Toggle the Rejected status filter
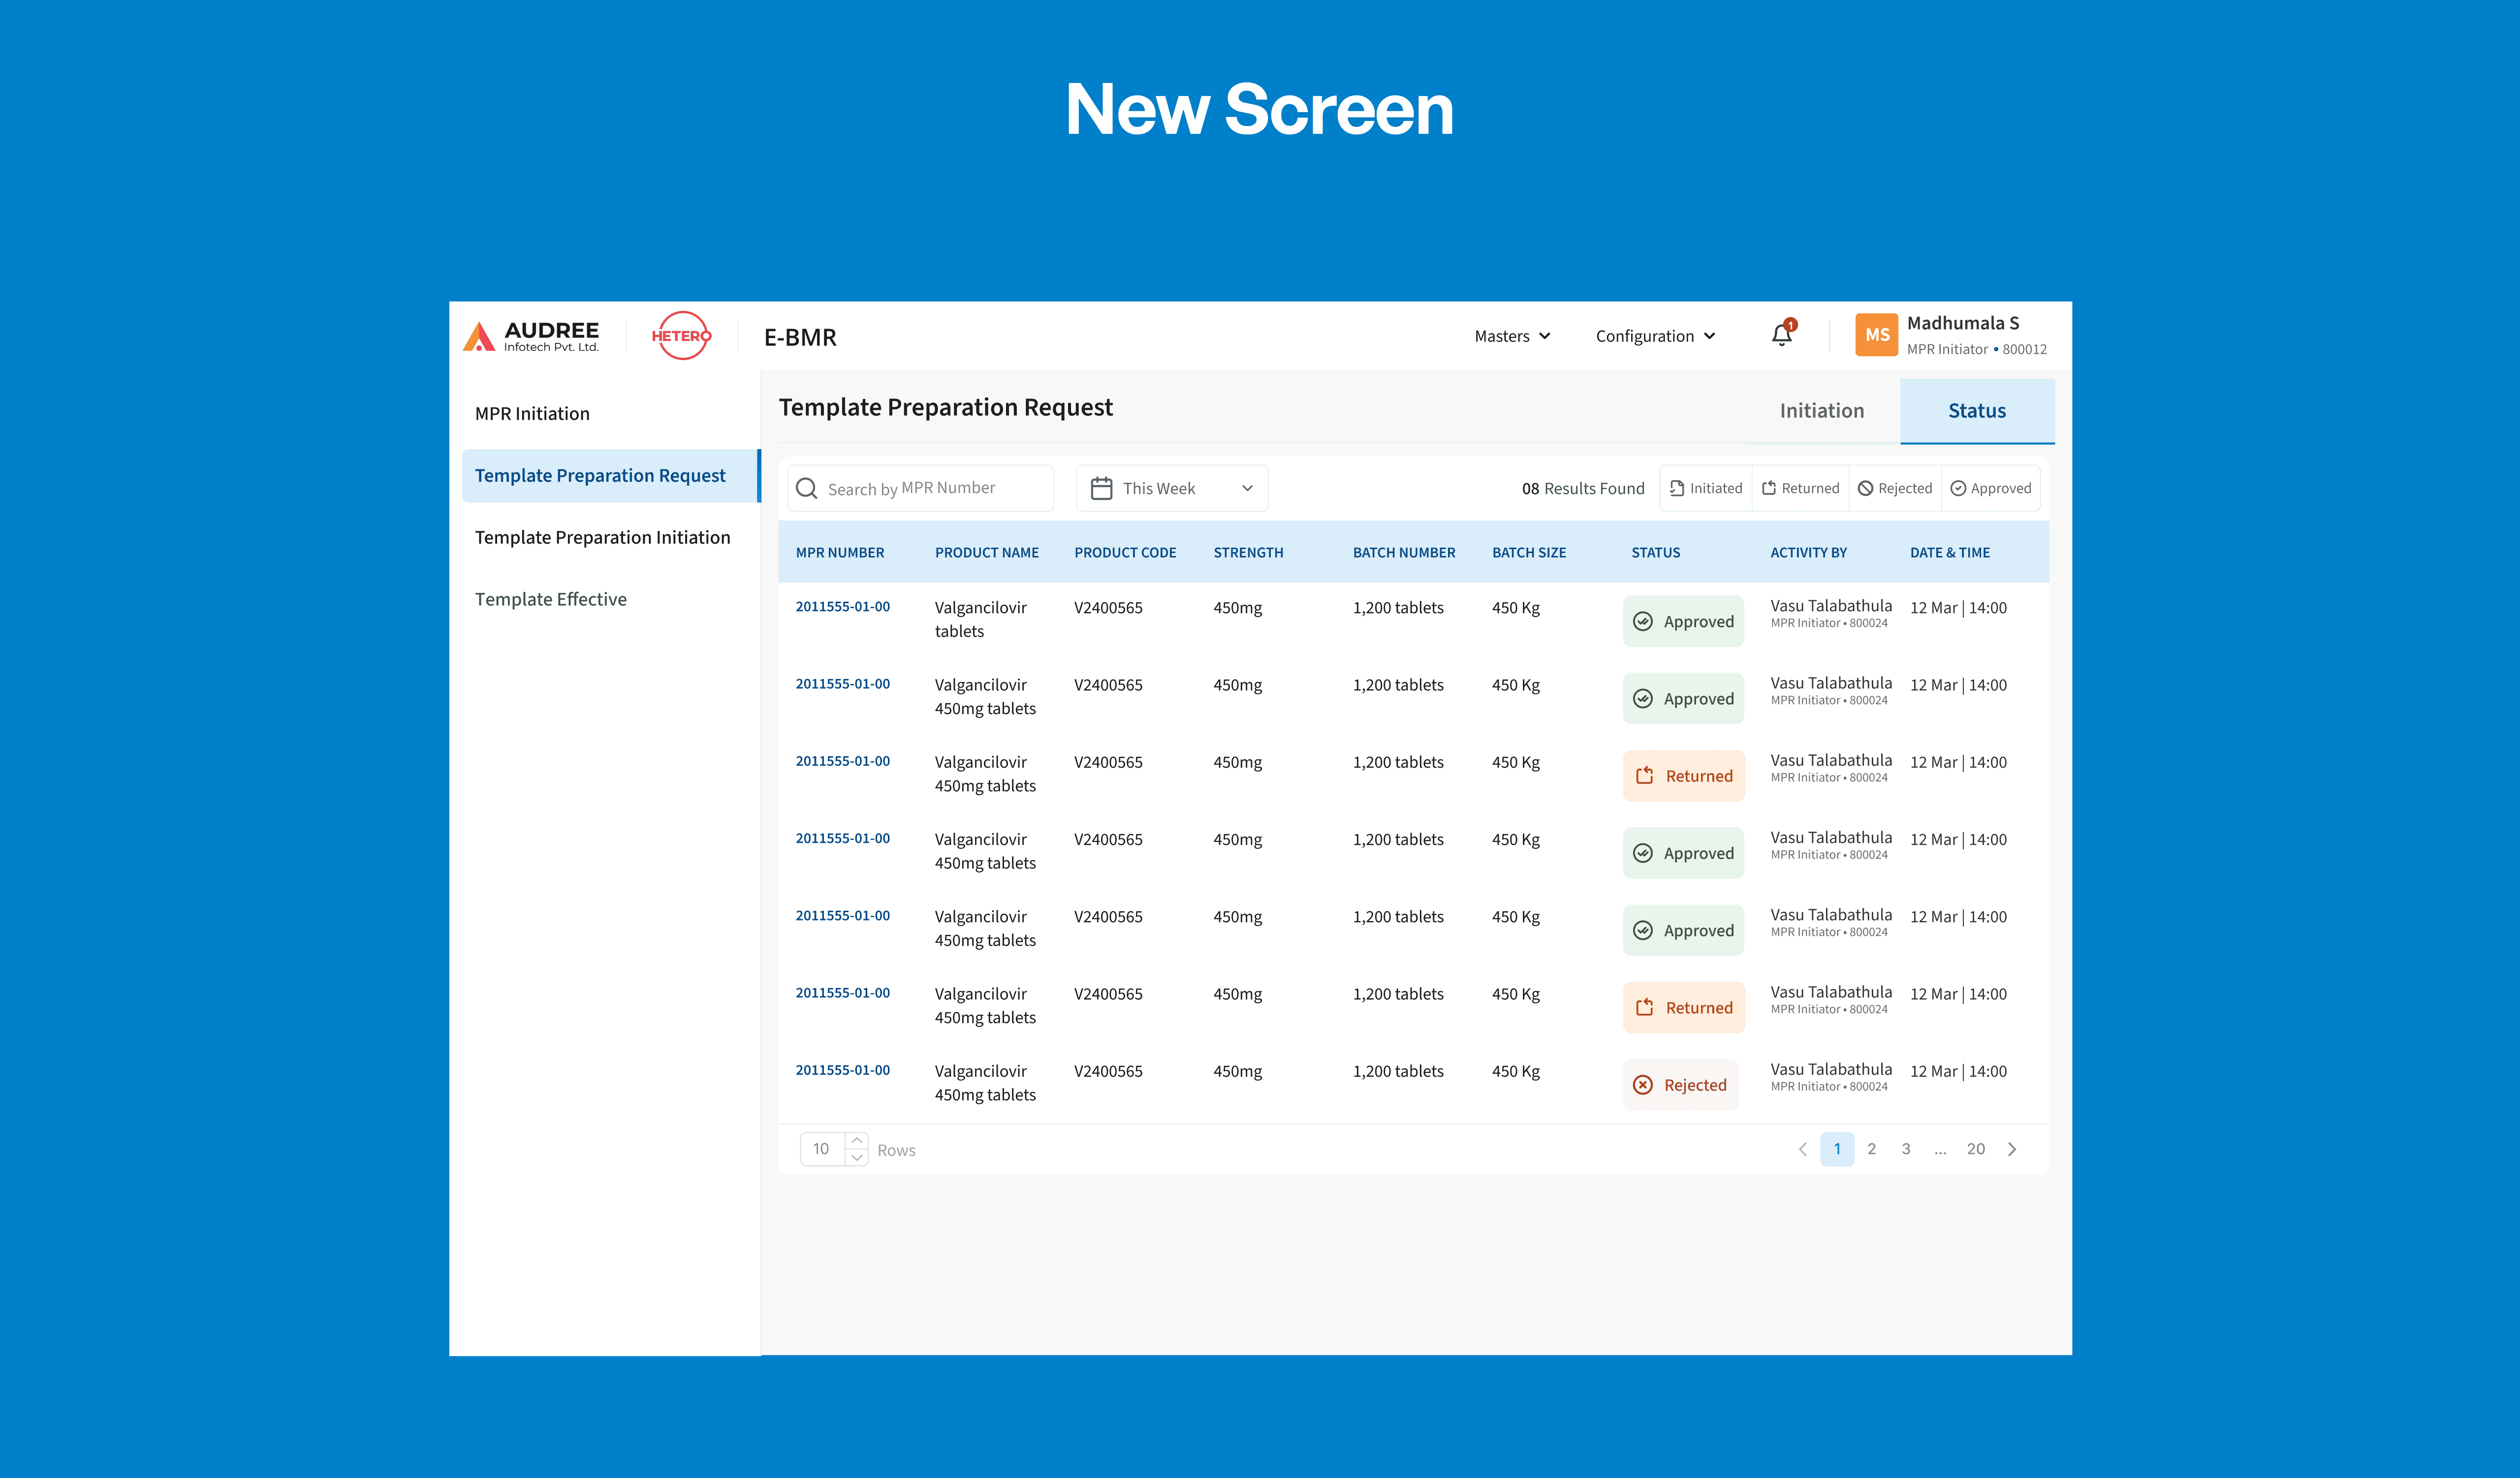The height and width of the screenshot is (1478, 2520). 1895,489
